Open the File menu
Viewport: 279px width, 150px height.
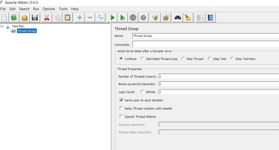pos(3,9)
